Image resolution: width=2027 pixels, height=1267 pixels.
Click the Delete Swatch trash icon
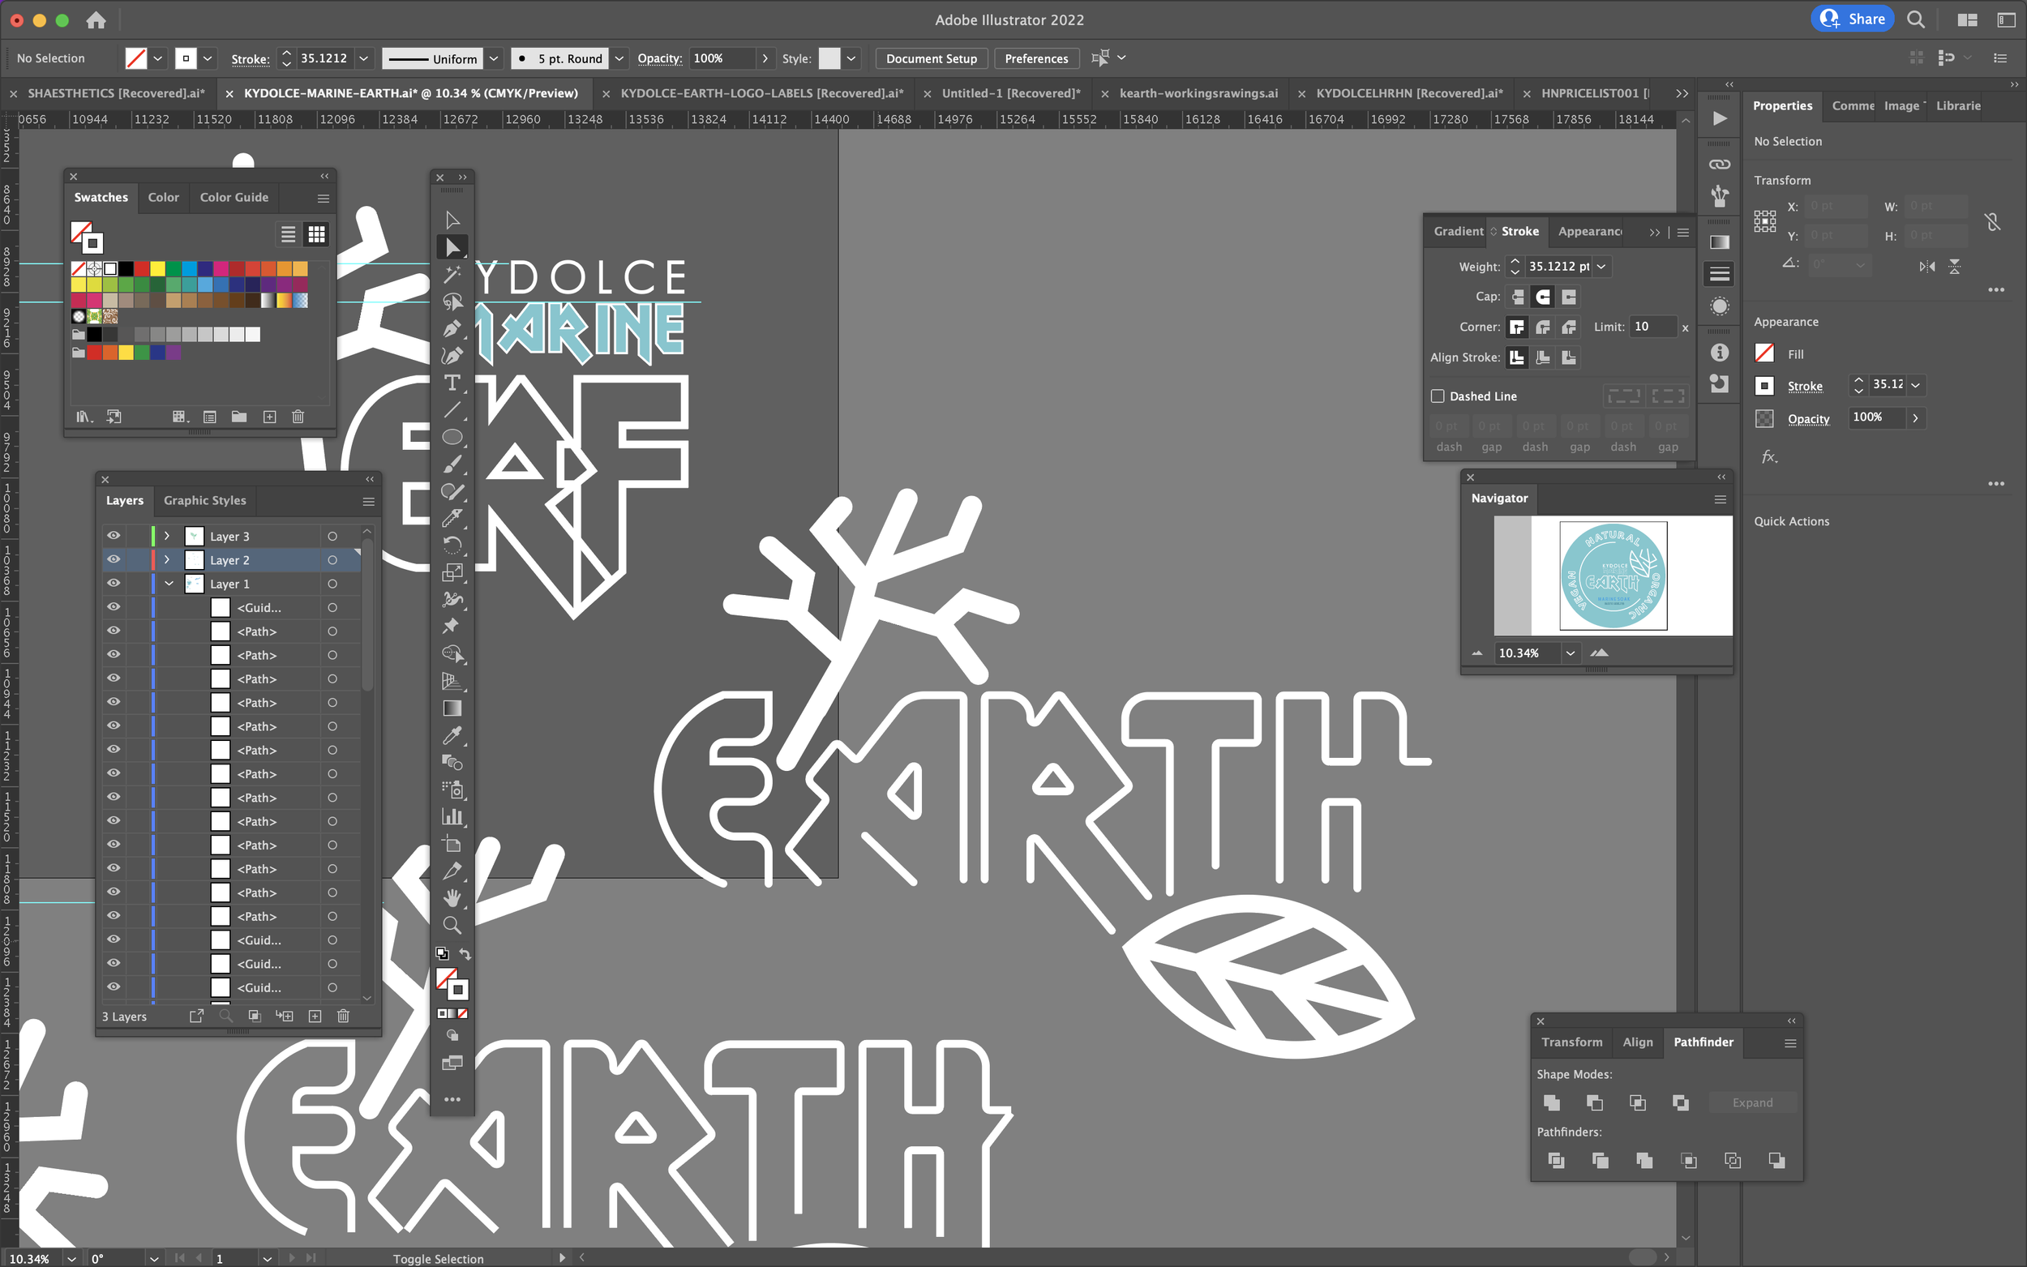(298, 417)
